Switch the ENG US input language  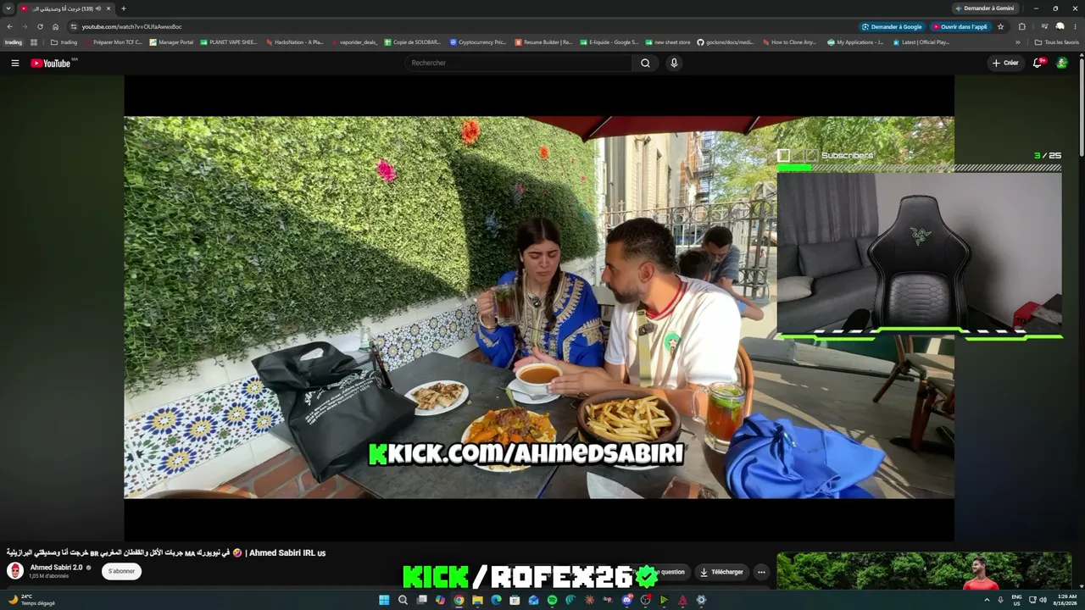coord(1016,600)
